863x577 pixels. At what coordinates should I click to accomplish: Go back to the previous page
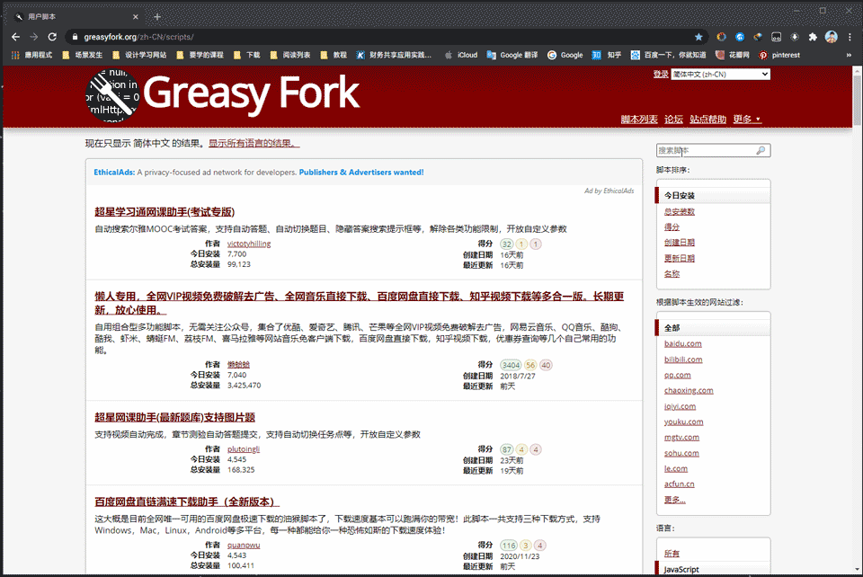pyautogui.click(x=15, y=37)
